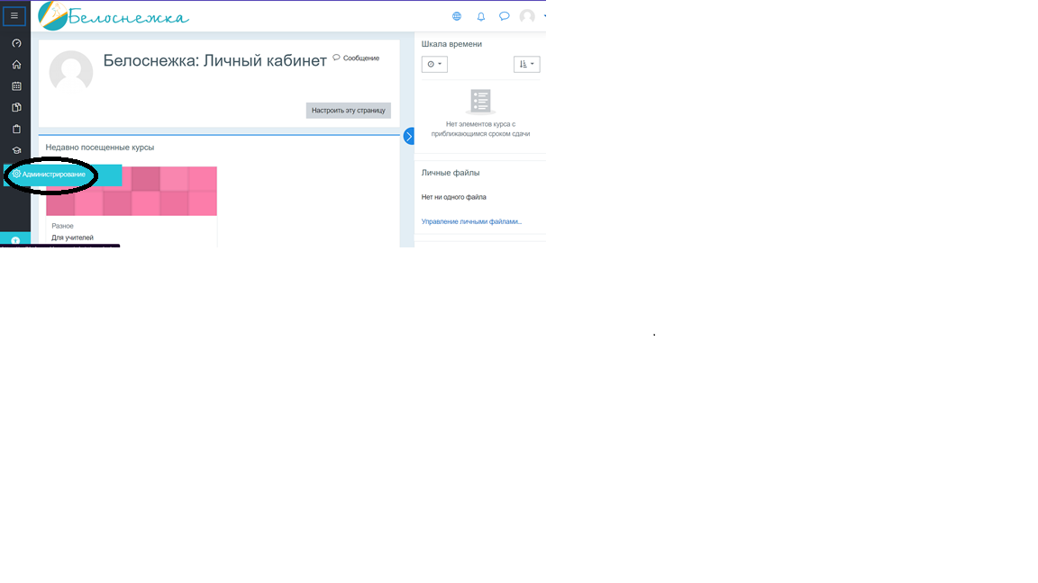
Task: Expand the timeline sort order dropdown
Action: pos(526,65)
